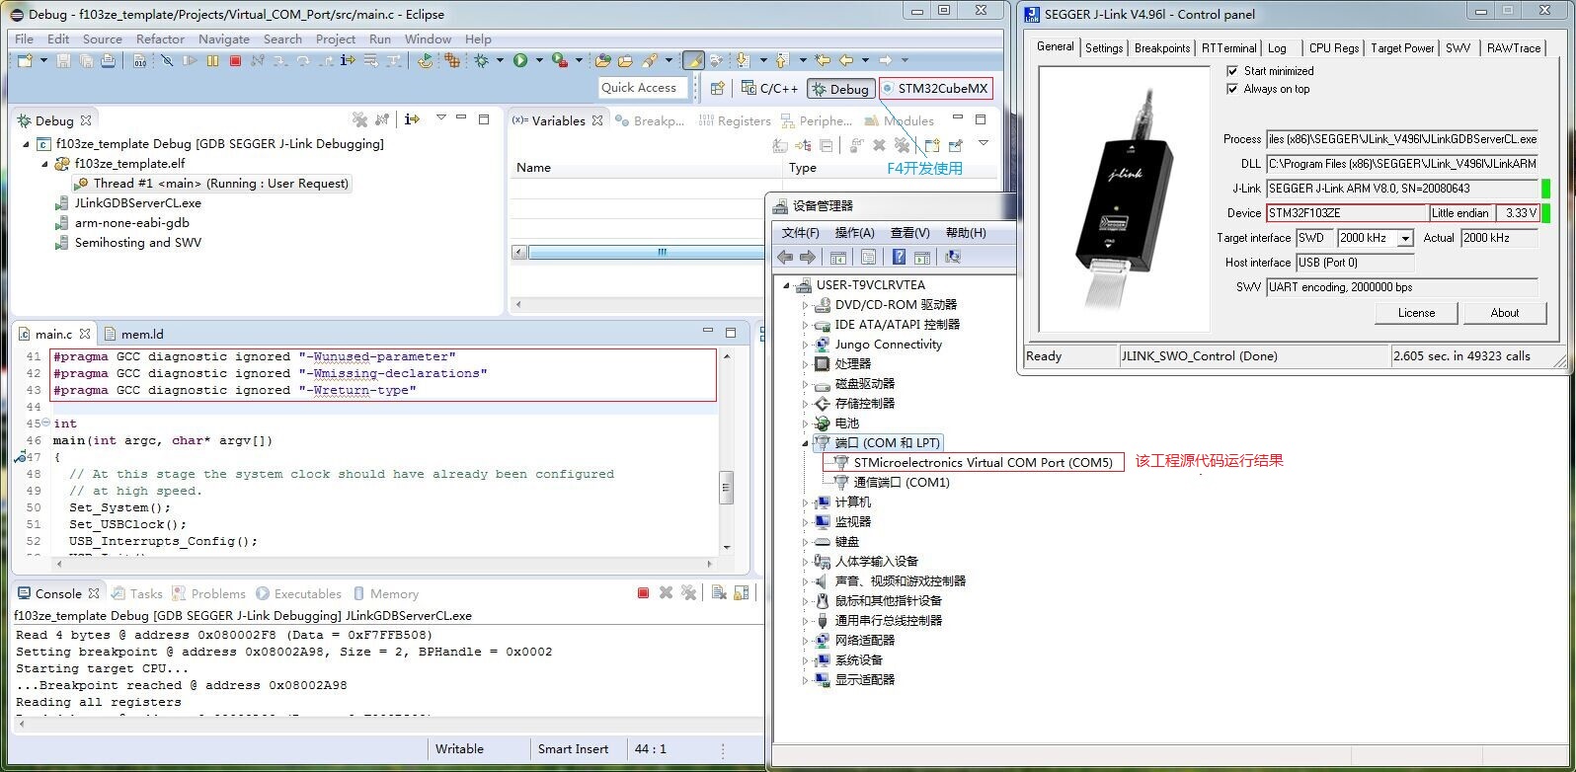Switch to the Breakpoints tab in J-Link panel
Viewport: 1576px width, 772px height.
tap(1162, 48)
